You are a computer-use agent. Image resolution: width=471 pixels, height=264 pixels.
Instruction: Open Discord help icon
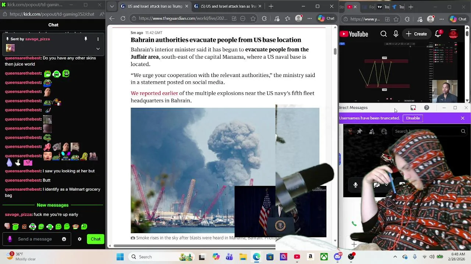(426, 108)
